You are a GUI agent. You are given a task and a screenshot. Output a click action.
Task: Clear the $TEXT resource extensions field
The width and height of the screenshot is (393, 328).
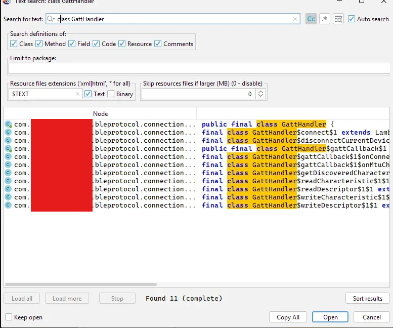tap(77, 94)
